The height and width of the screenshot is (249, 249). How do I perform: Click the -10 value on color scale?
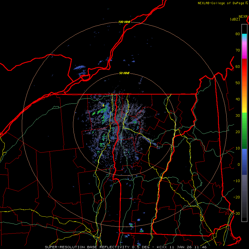pos(237,181)
